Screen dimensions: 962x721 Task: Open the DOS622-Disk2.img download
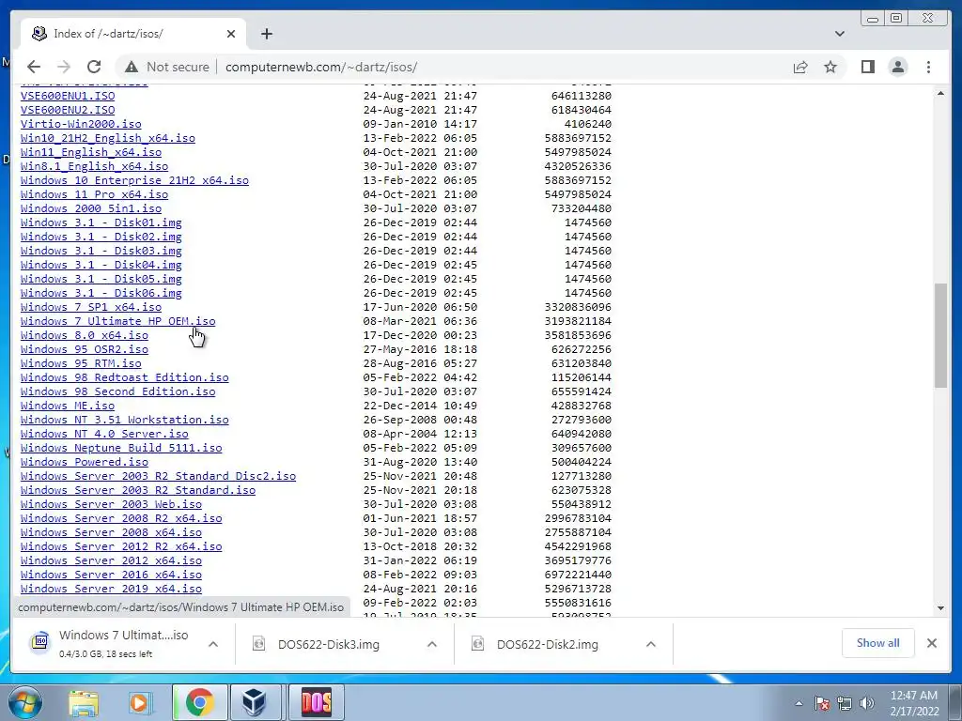click(548, 644)
